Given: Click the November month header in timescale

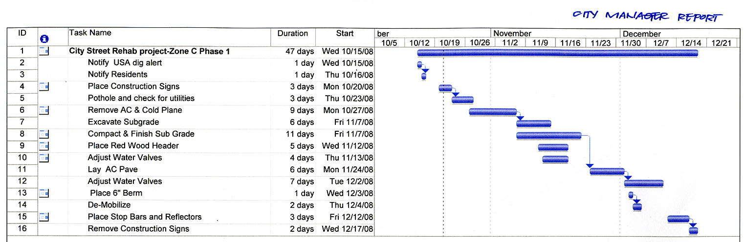Looking at the screenshot, I should [x=512, y=34].
